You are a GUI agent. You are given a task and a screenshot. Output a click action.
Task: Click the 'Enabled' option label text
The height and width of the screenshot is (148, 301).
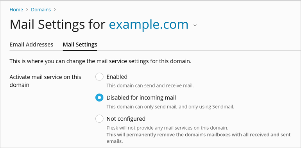[x=117, y=77]
